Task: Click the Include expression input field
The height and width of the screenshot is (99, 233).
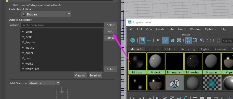Action: [62, 25]
